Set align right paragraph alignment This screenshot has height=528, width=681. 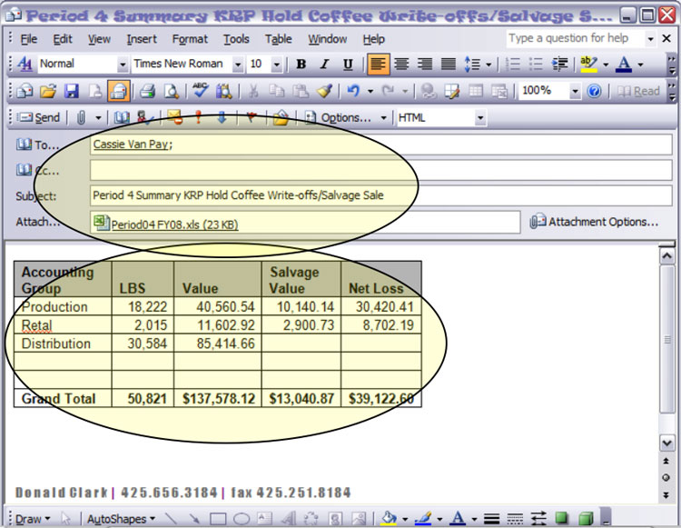click(425, 65)
